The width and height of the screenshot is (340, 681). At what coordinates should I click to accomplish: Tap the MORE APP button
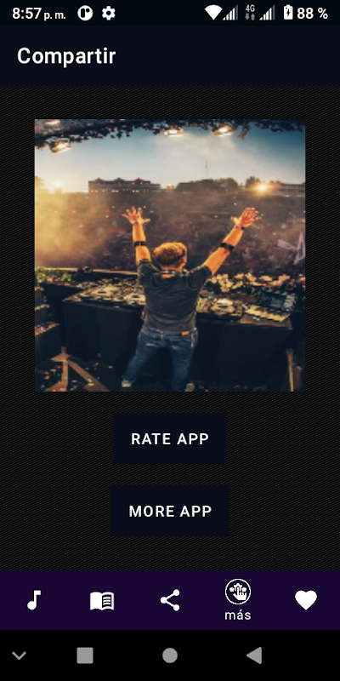170,511
